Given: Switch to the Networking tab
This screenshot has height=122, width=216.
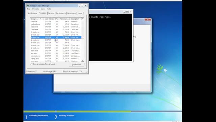Looking at the screenshot, I should coord(72,13).
